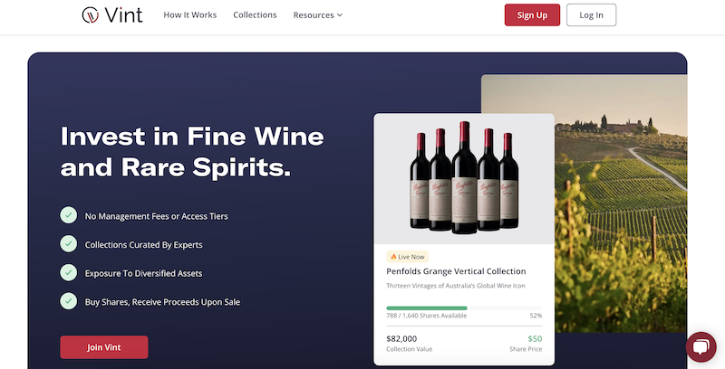
Task: Open How It Works page
Action: (x=190, y=15)
